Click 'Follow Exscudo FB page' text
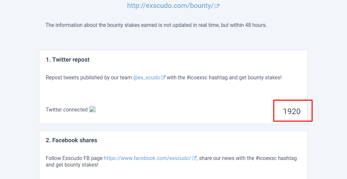This screenshot has width=347, height=179. click(74, 158)
